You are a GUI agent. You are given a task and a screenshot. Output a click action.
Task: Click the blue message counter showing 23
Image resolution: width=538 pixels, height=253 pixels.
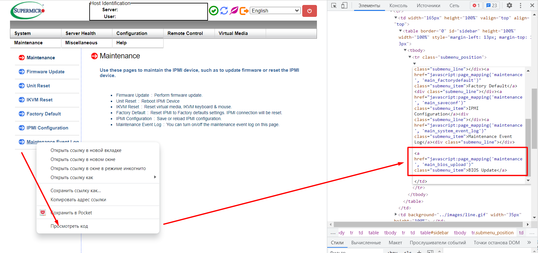(492, 5)
